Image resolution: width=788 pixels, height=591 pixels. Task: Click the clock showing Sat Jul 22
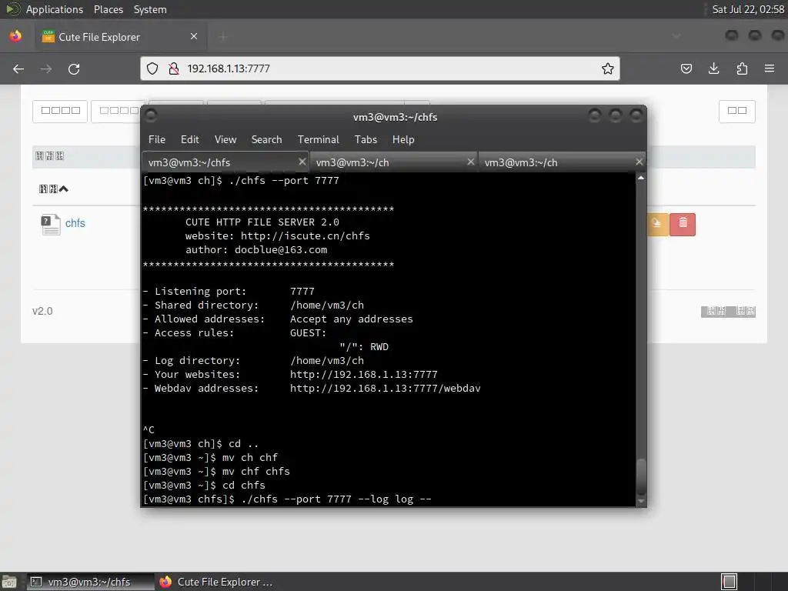[x=748, y=9]
